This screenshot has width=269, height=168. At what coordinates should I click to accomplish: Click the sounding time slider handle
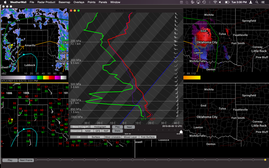(181, 132)
